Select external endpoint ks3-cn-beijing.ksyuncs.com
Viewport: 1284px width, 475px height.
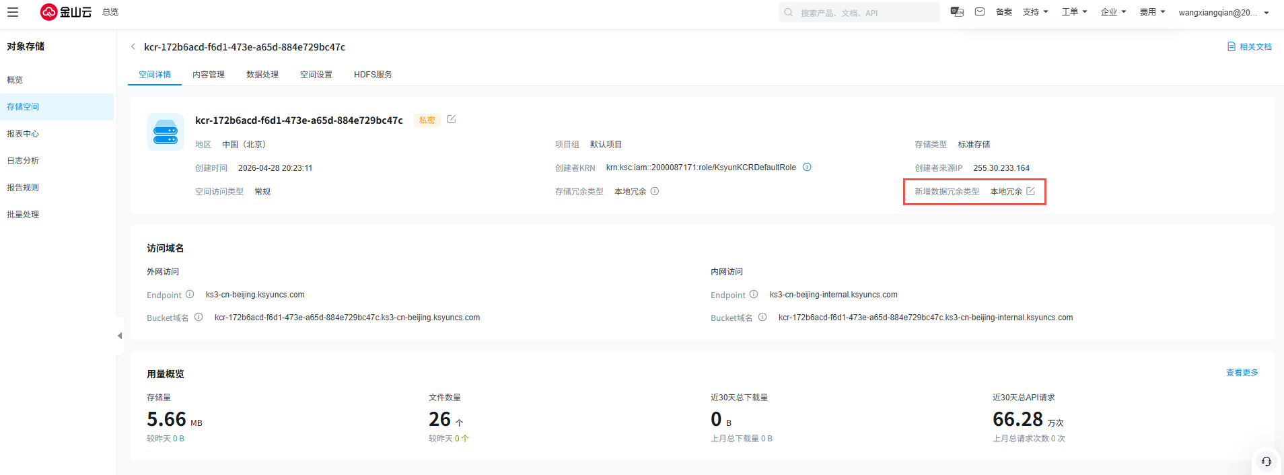(x=255, y=295)
